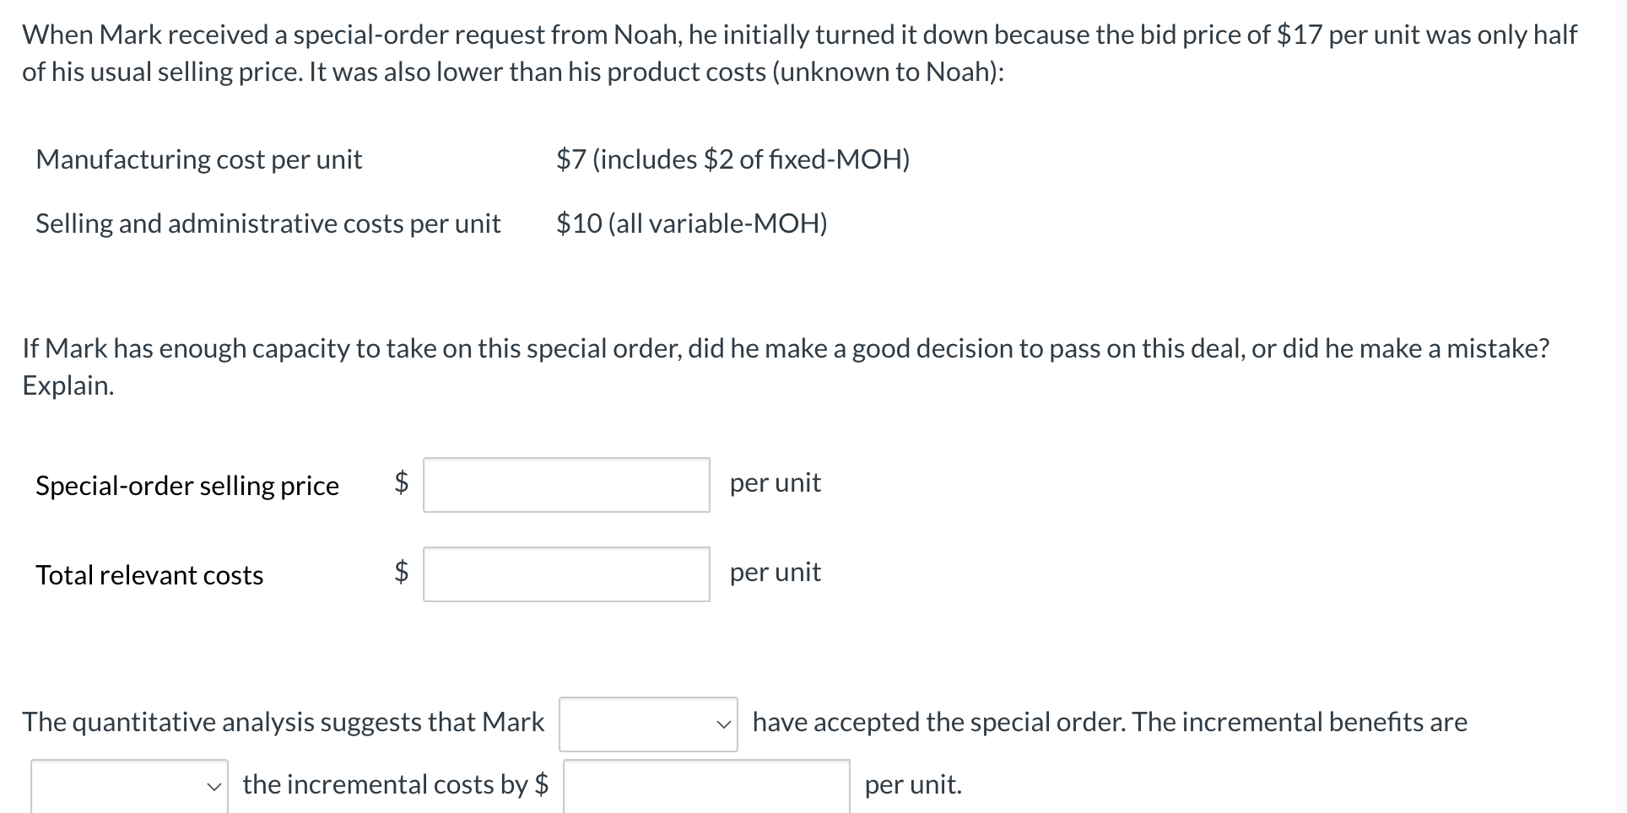Click the text '$7 (includes $2 of fixed-MOH)'
Image resolution: width=1627 pixels, height=813 pixels.
point(732,159)
